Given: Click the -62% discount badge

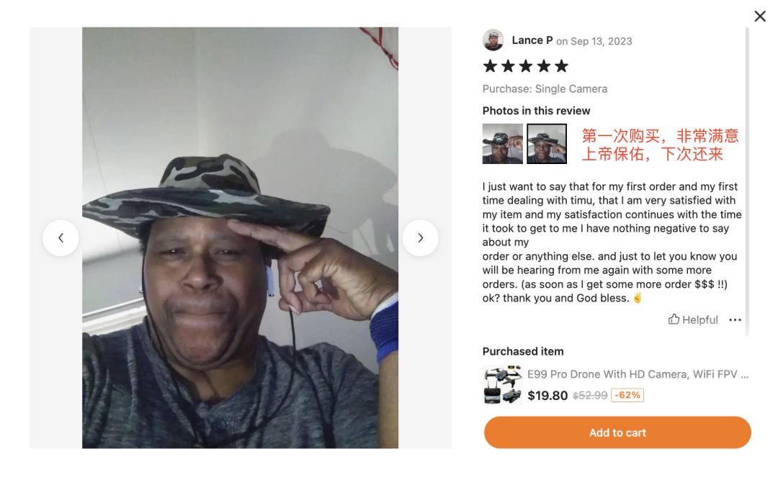Looking at the screenshot, I should coord(627,395).
